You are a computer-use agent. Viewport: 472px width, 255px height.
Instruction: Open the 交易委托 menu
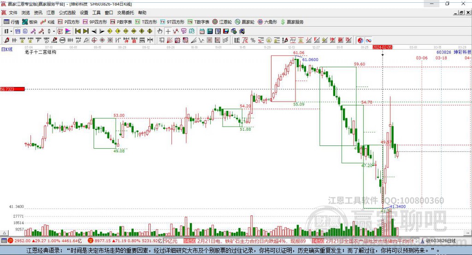[x=125, y=12]
